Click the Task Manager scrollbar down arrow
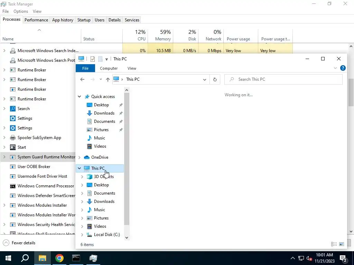This screenshot has width=354, height=265. (x=351, y=232)
